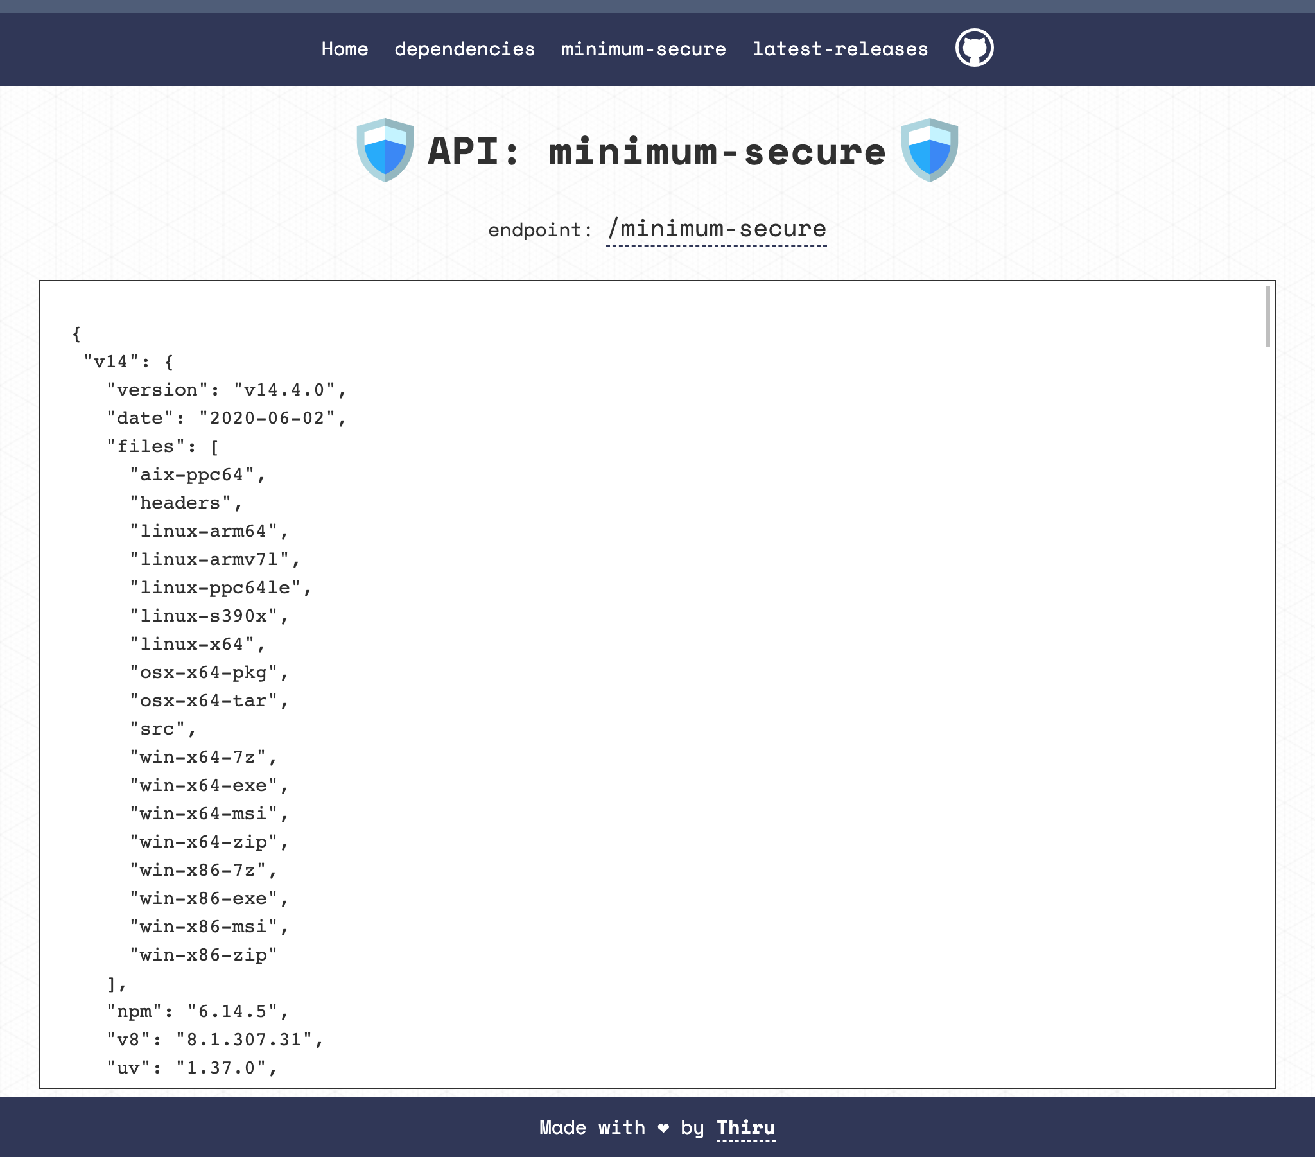Open the GitHub icon in navbar
The image size is (1315, 1157).
point(974,48)
